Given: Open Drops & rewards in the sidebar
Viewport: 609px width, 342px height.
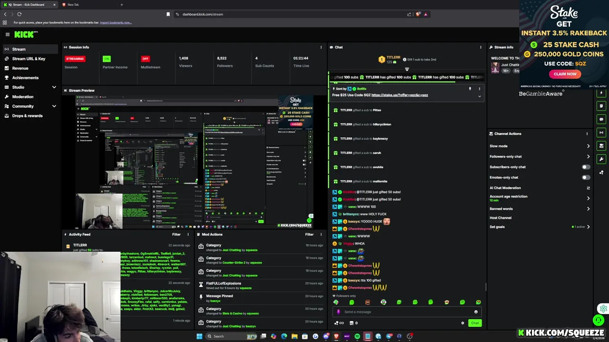Looking at the screenshot, I should coord(29,115).
